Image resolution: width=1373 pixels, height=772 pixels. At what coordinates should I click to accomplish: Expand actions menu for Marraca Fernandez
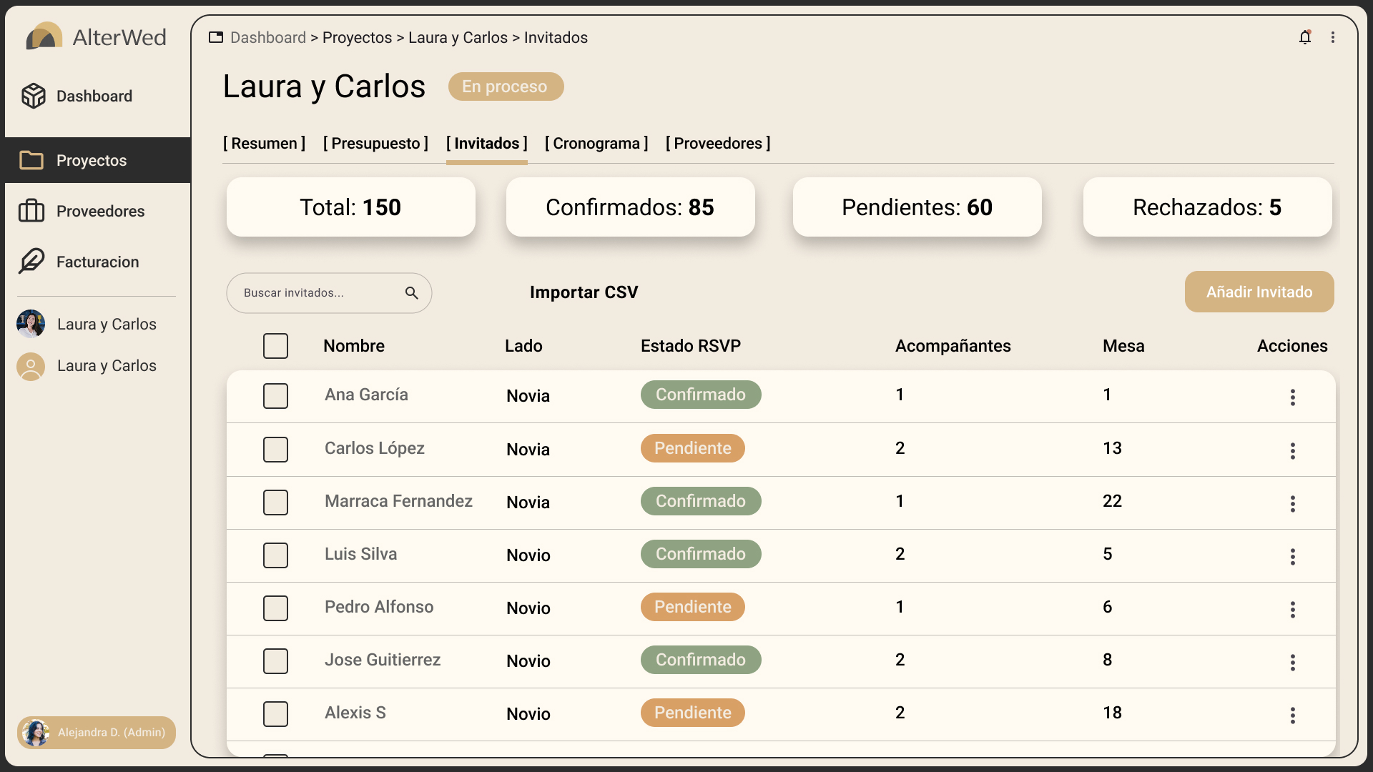[x=1292, y=504]
